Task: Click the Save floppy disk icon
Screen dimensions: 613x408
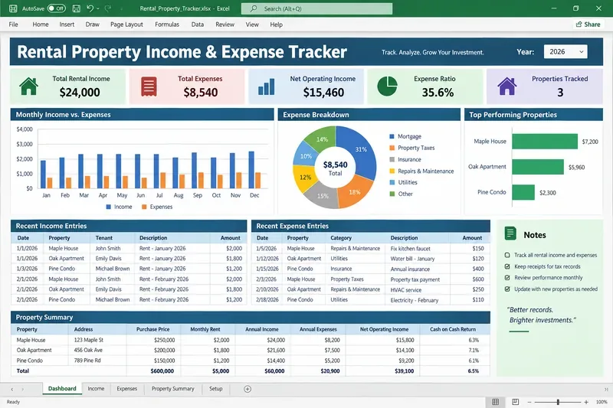Action: tap(76, 8)
